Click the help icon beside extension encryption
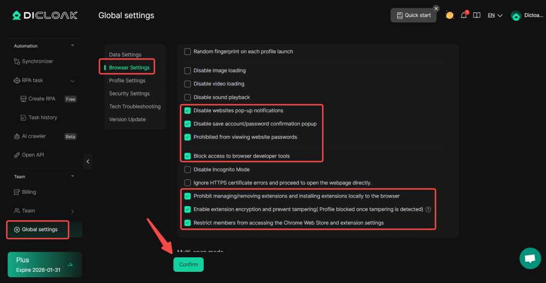Viewport: 546px width, 283px height. (428, 210)
